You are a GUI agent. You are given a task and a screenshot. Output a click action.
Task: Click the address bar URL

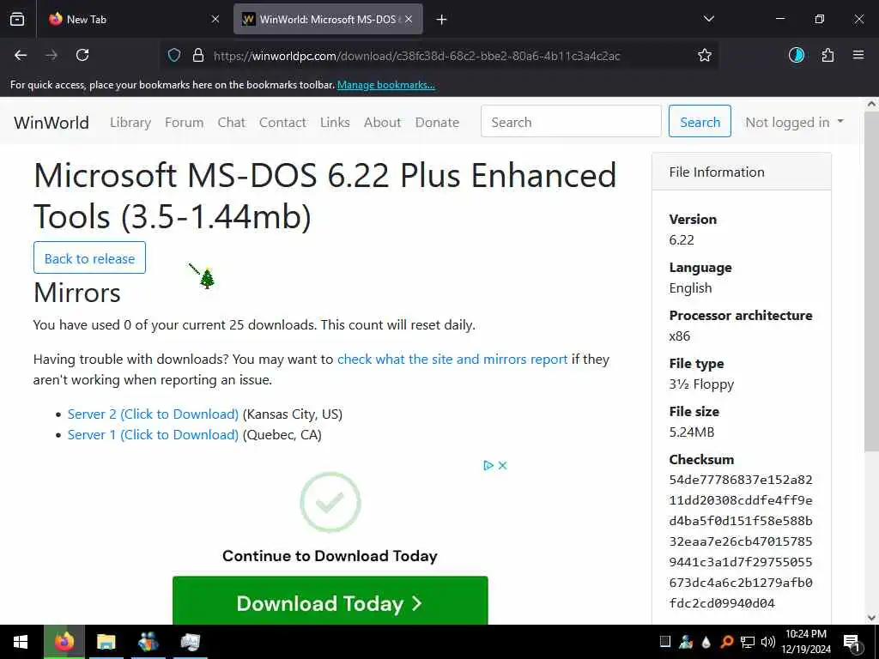[x=416, y=56]
